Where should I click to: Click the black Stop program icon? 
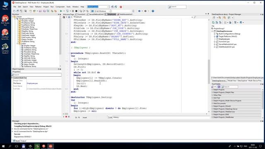click(76, 11)
